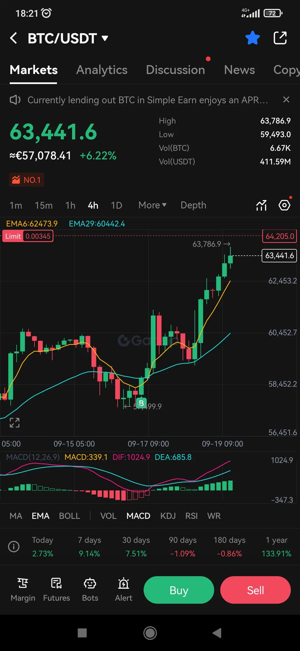Enable the VOL sub-indicator
This screenshot has width=300, height=651.
tap(108, 516)
